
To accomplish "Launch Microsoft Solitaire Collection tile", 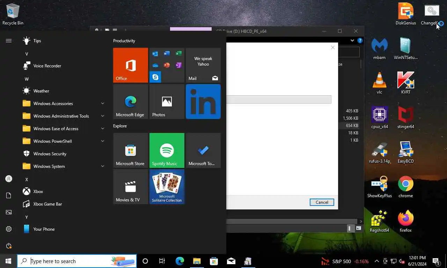I will (167, 187).
